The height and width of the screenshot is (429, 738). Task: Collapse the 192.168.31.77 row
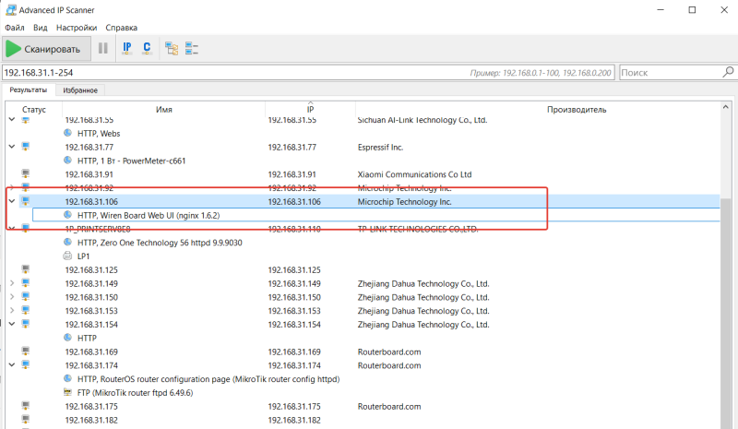tap(12, 147)
